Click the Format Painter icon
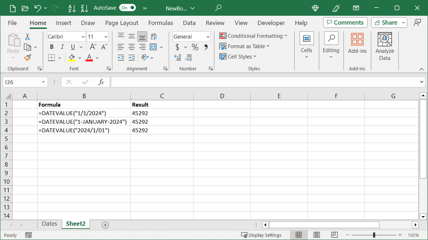The height and width of the screenshot is (240, 428). pos(28,58)
